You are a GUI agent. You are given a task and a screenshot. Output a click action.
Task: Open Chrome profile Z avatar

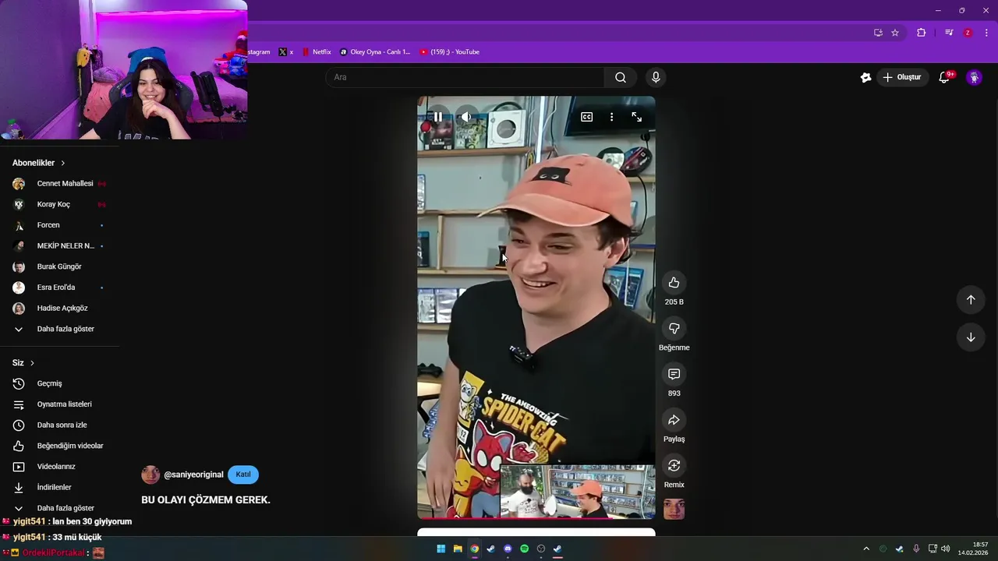(x=968, y=33)
